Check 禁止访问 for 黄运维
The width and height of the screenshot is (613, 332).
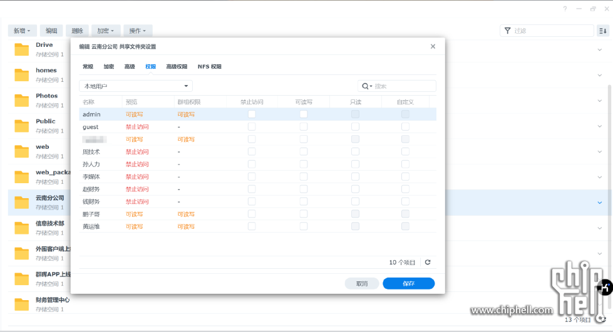click(252, 226)
